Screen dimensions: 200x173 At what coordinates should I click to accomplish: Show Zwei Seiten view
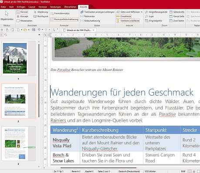pyautogui.click(x=177, y=21)
